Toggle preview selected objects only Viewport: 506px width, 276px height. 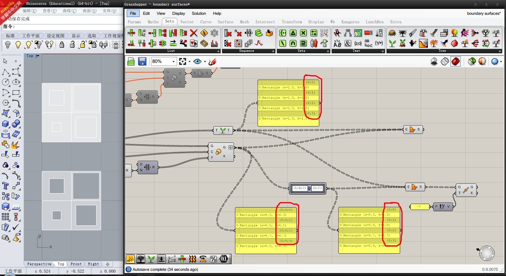pos(472,61)
